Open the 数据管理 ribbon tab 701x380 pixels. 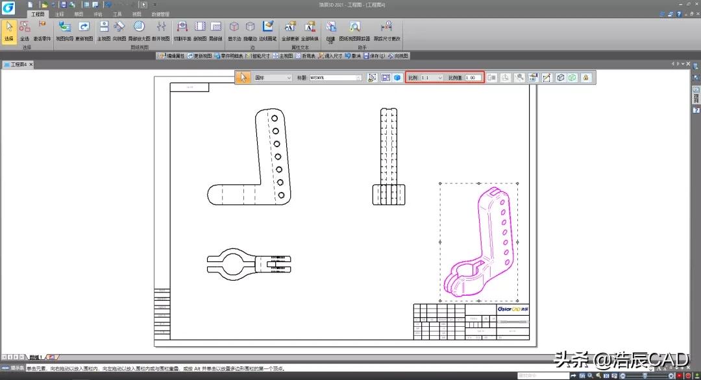pyautogui.click(x=160, y=13)
